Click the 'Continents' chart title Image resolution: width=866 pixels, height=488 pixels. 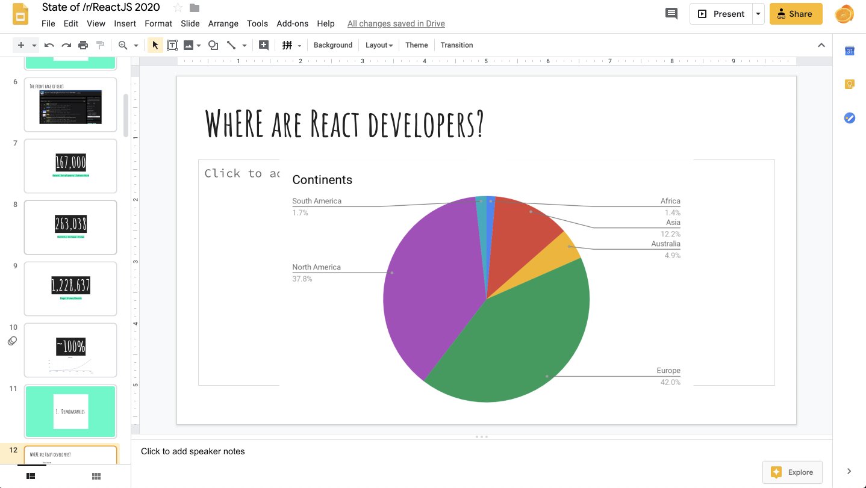coord(322,180)
